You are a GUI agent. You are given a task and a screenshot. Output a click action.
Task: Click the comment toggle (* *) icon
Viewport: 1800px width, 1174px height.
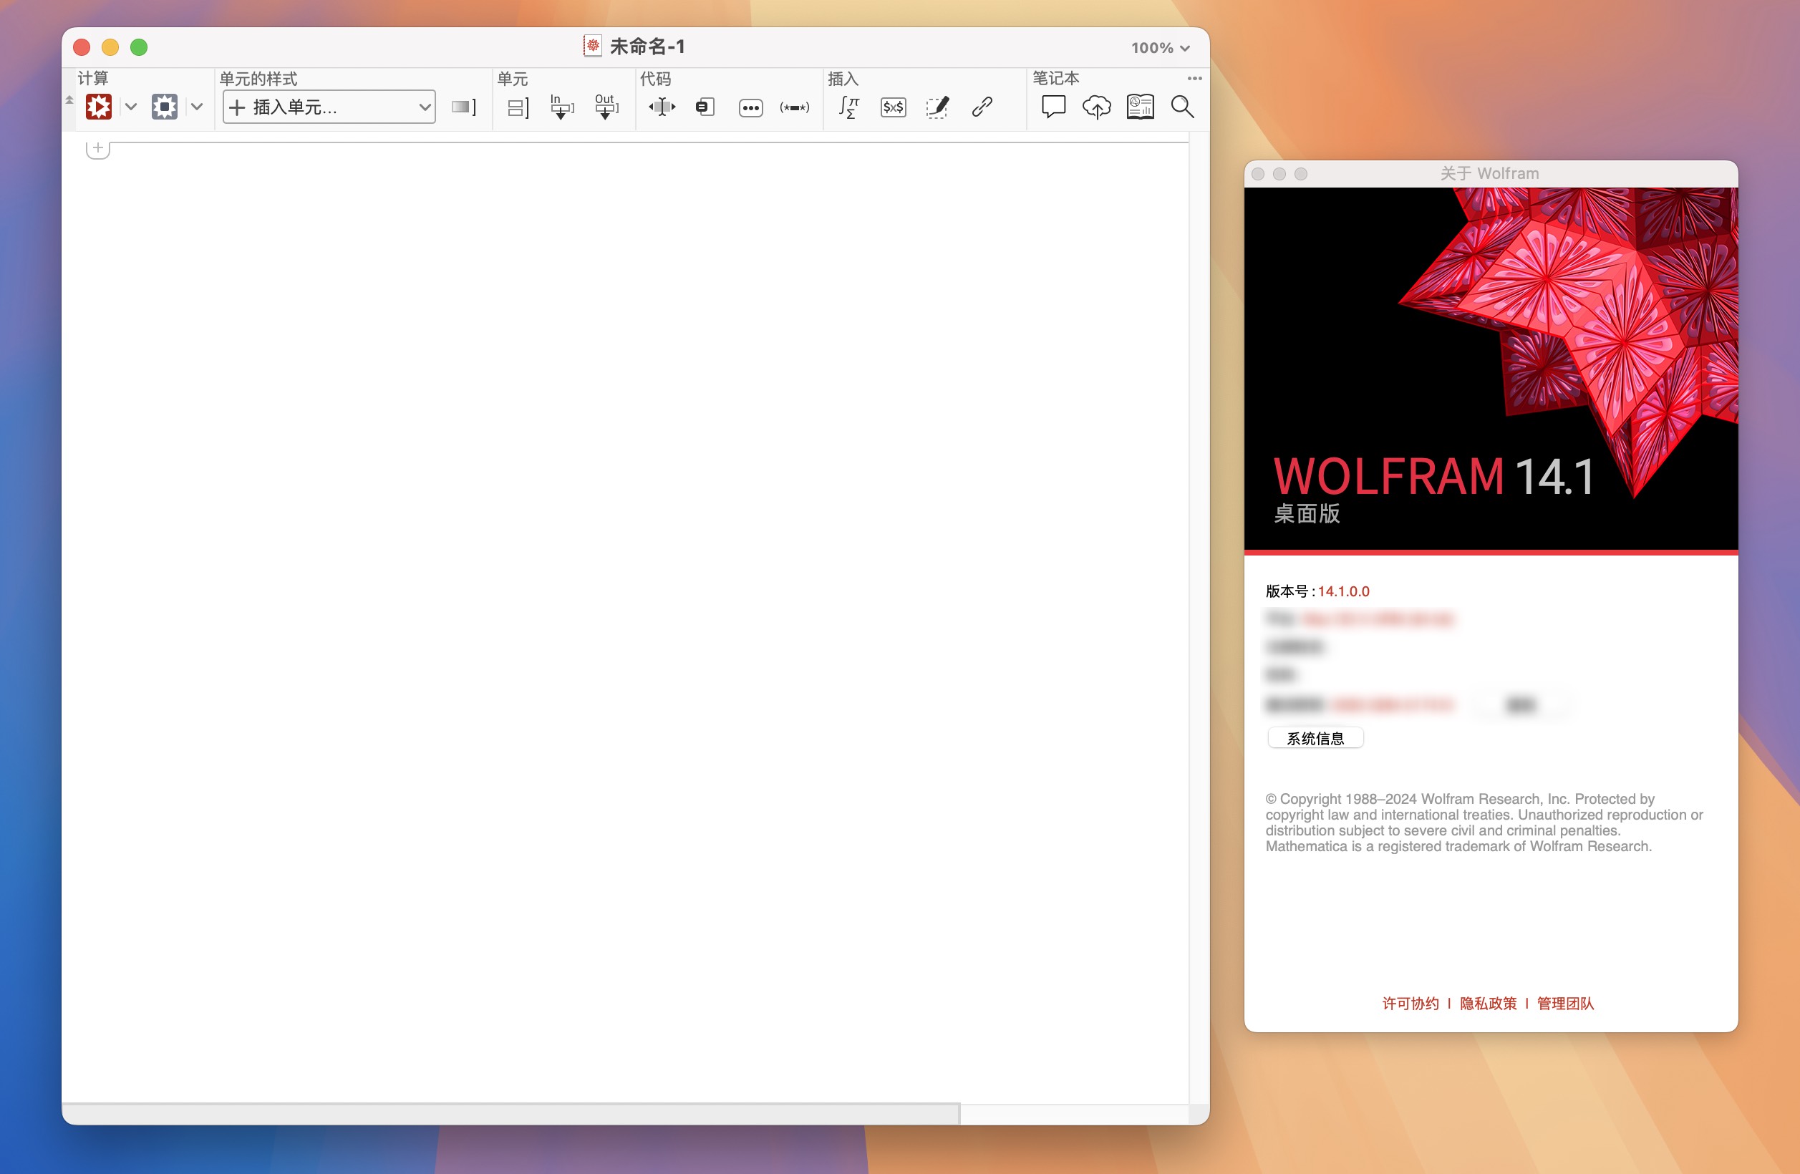point(794,108)
